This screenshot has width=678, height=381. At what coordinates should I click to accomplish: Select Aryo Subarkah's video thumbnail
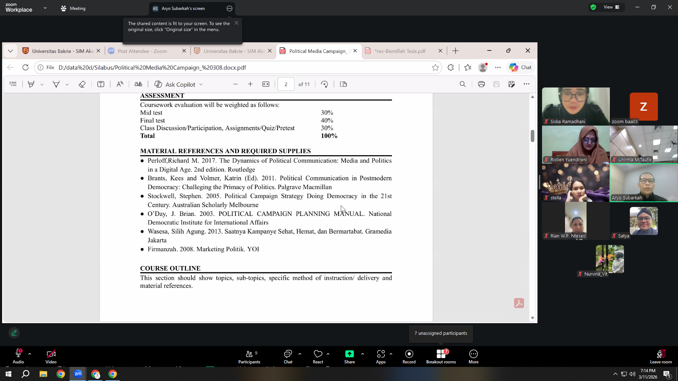click(x=644, y=183)
